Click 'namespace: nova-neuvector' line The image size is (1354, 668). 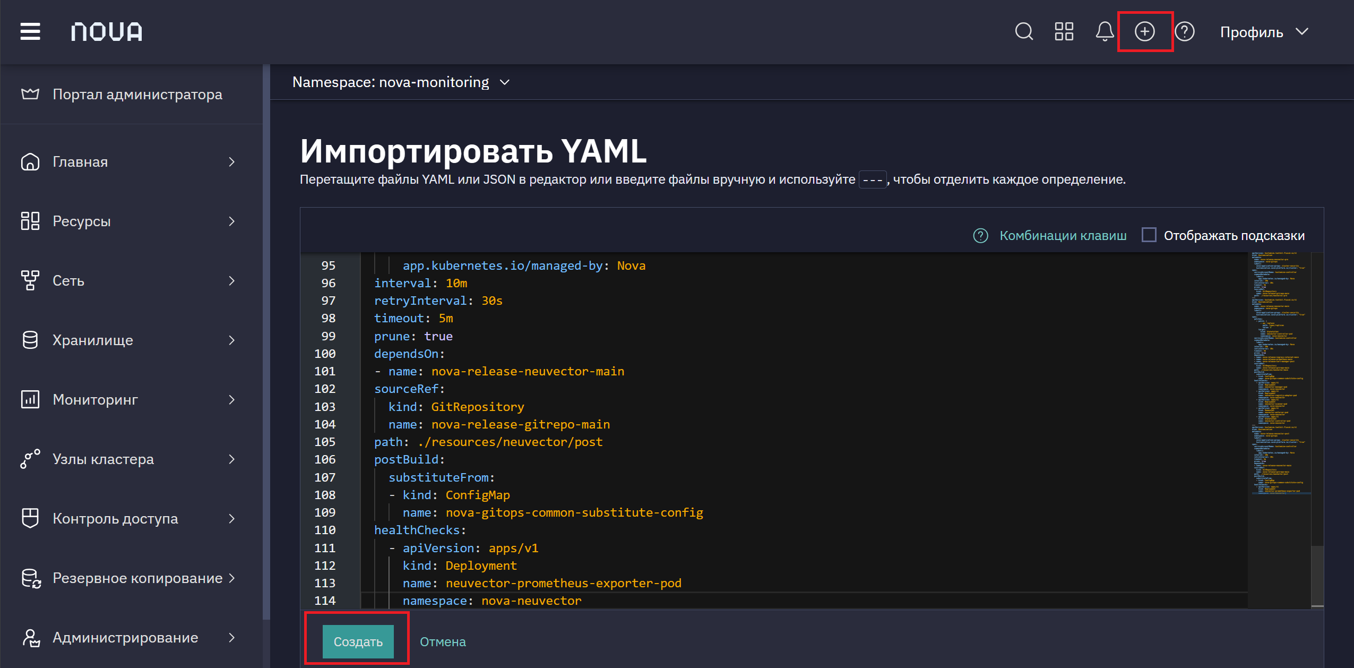coord(492,601)
